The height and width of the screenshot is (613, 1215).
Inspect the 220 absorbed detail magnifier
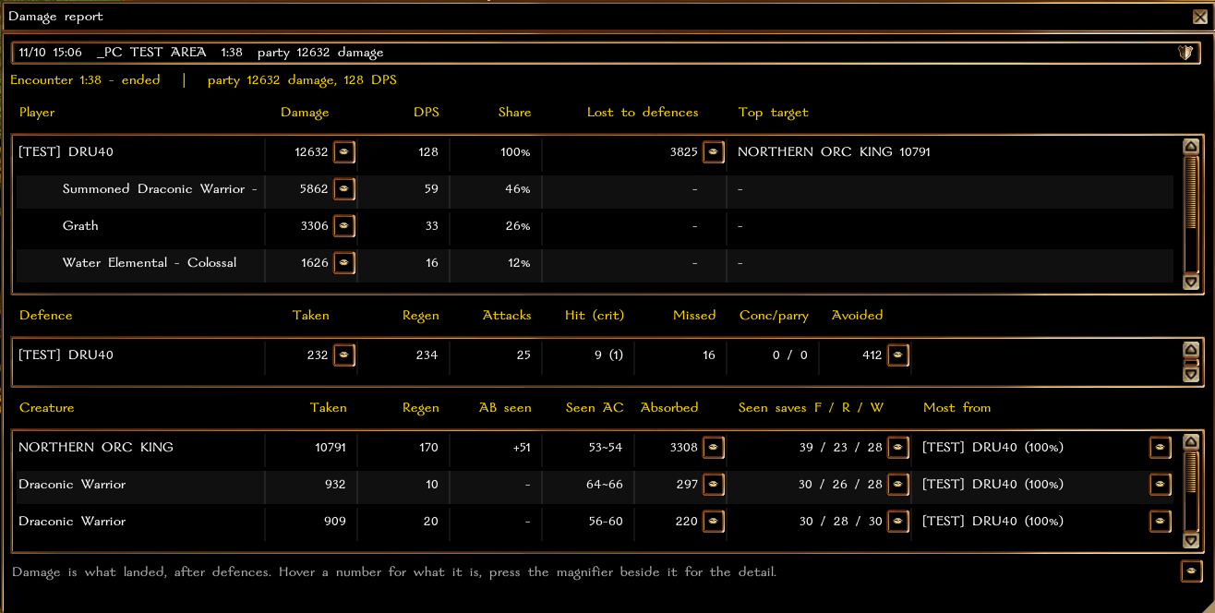point(714,521)
